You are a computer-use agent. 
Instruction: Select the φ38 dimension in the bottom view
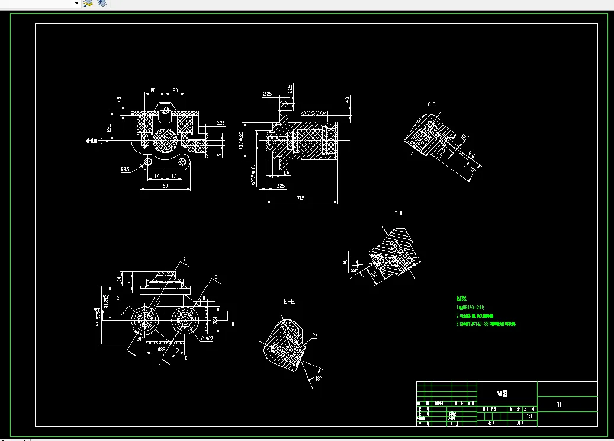tap(161, 349)
